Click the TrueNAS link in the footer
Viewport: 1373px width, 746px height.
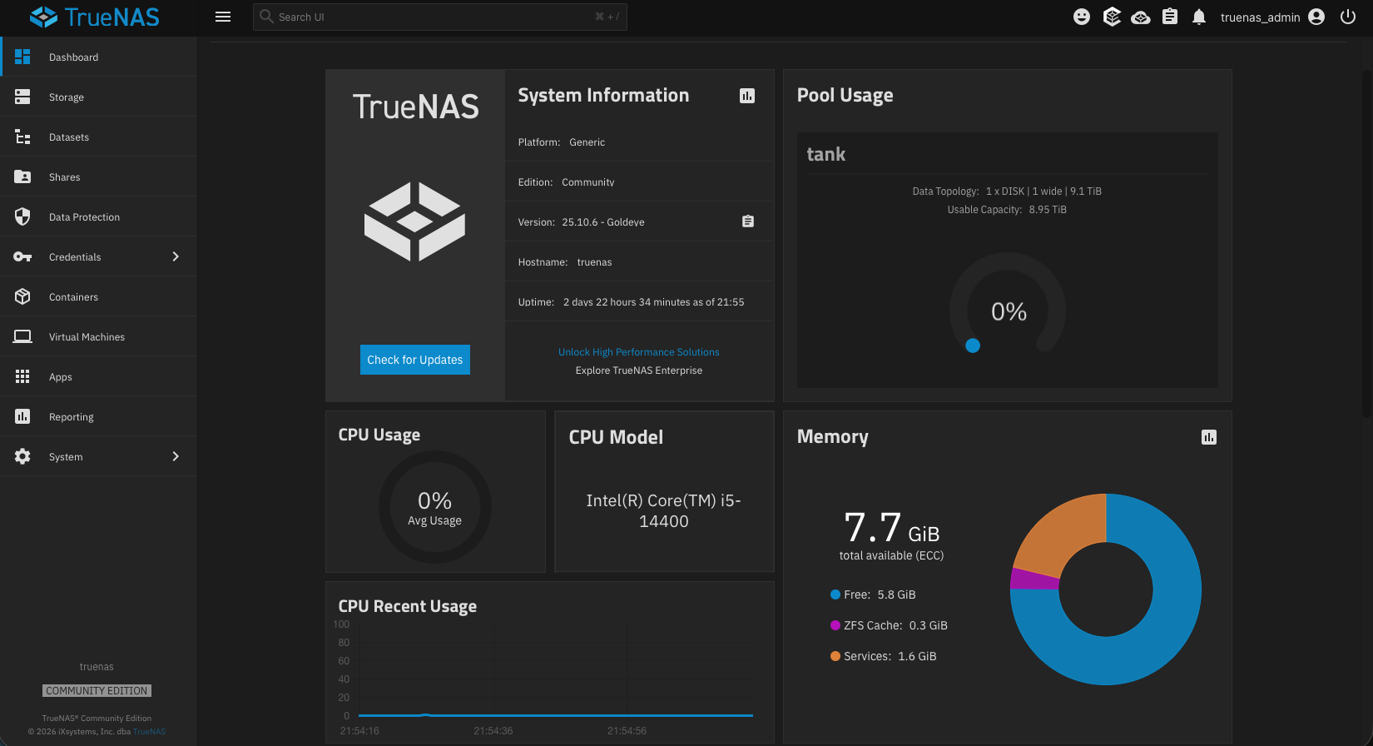(150, 732)
